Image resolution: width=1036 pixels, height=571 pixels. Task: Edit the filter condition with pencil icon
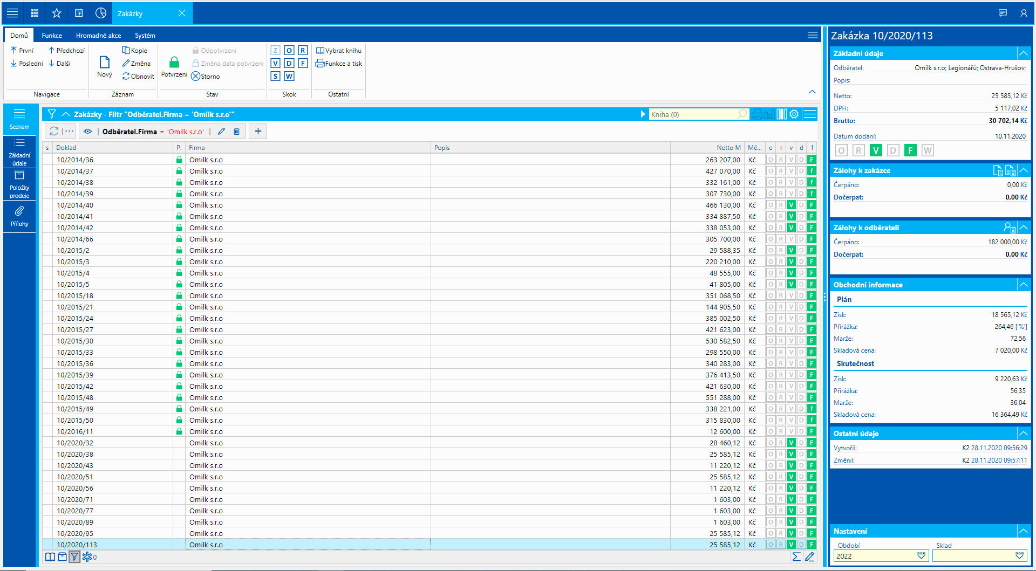click(221, 132)
